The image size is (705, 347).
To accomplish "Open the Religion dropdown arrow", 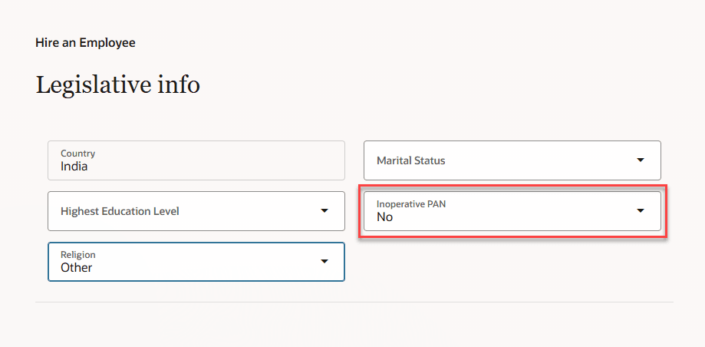I will pyautogui.click(x=324, y=262).
